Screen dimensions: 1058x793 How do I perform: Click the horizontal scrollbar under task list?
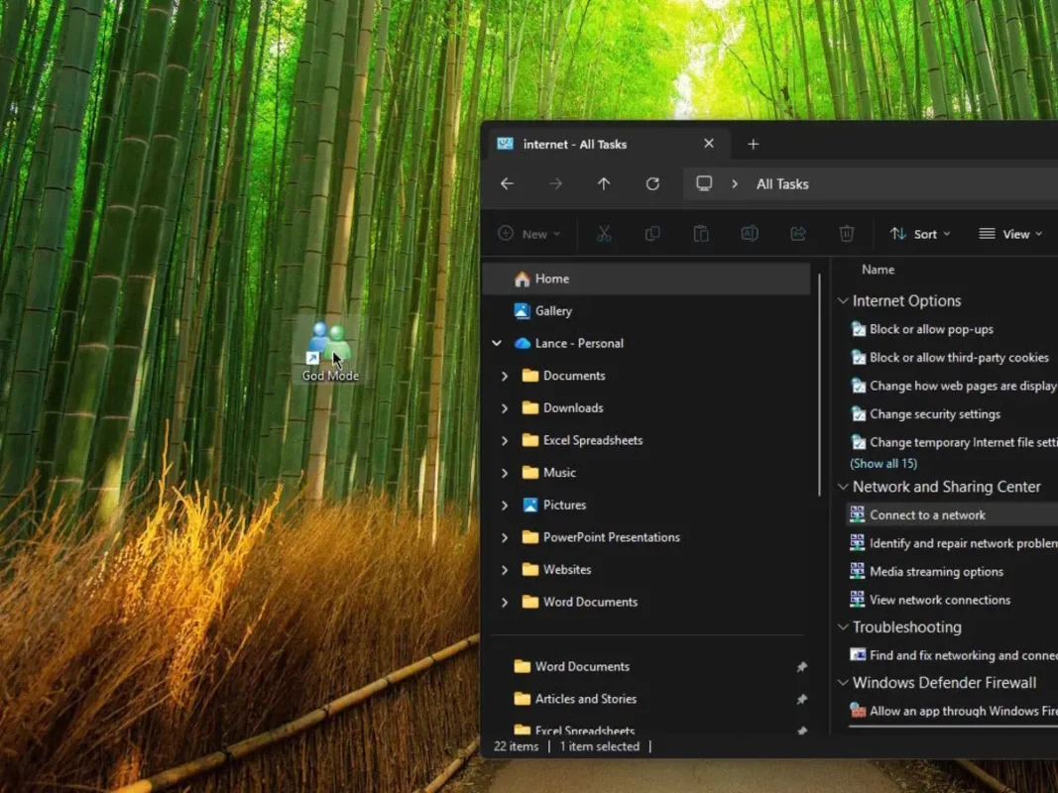pyautogui.click(x=953, y=727)
